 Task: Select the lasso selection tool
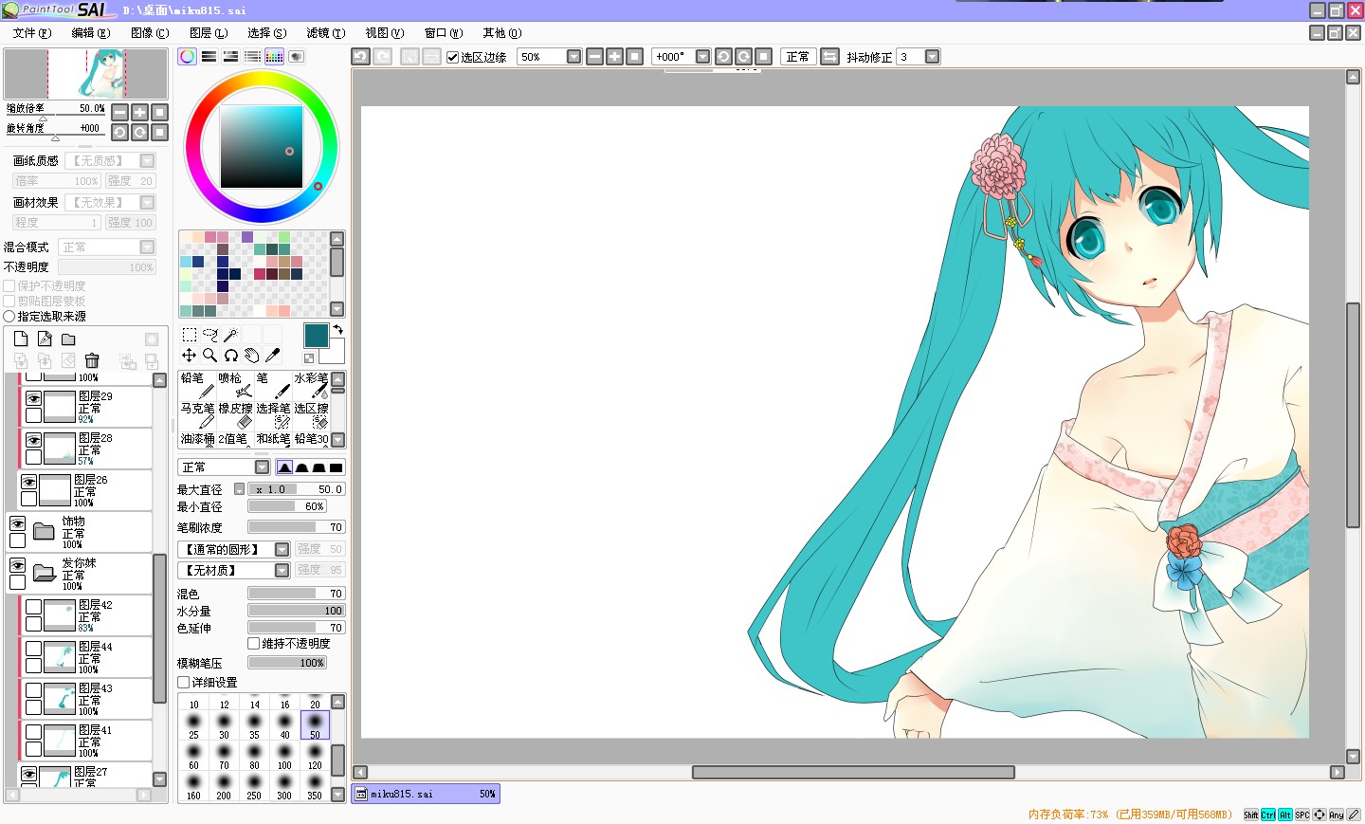click(x=210, y=335)
